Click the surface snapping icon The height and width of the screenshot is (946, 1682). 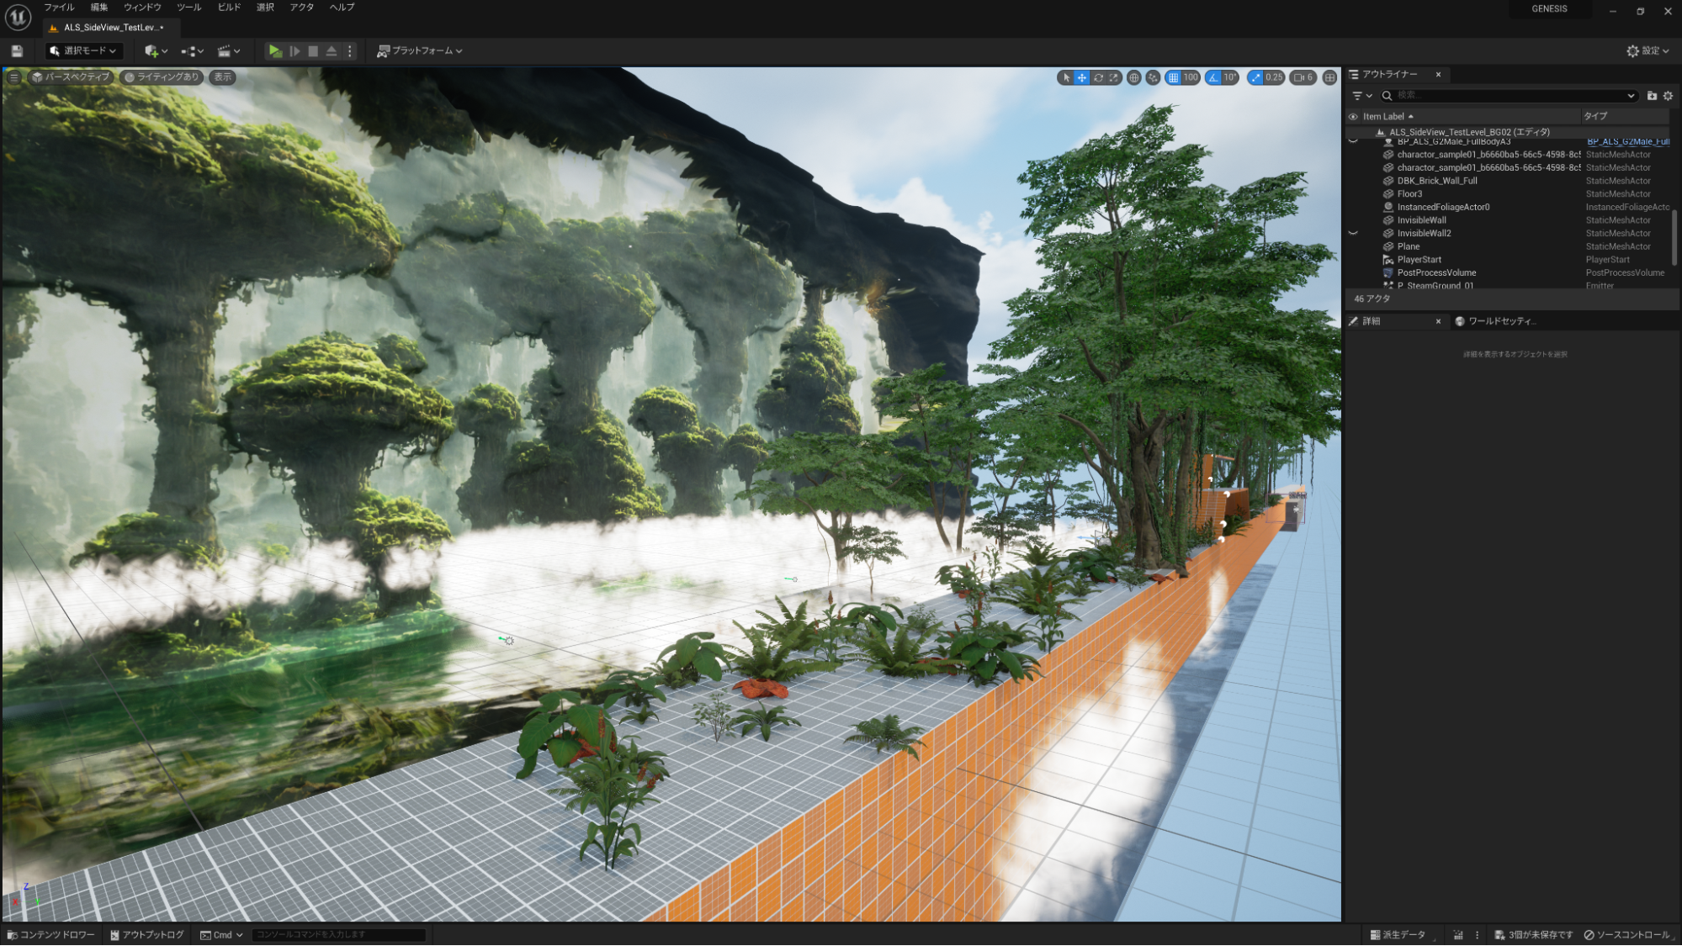click(1153, 77)
